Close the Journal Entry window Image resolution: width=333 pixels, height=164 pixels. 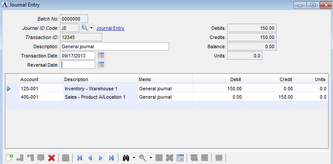pos(326,5)
